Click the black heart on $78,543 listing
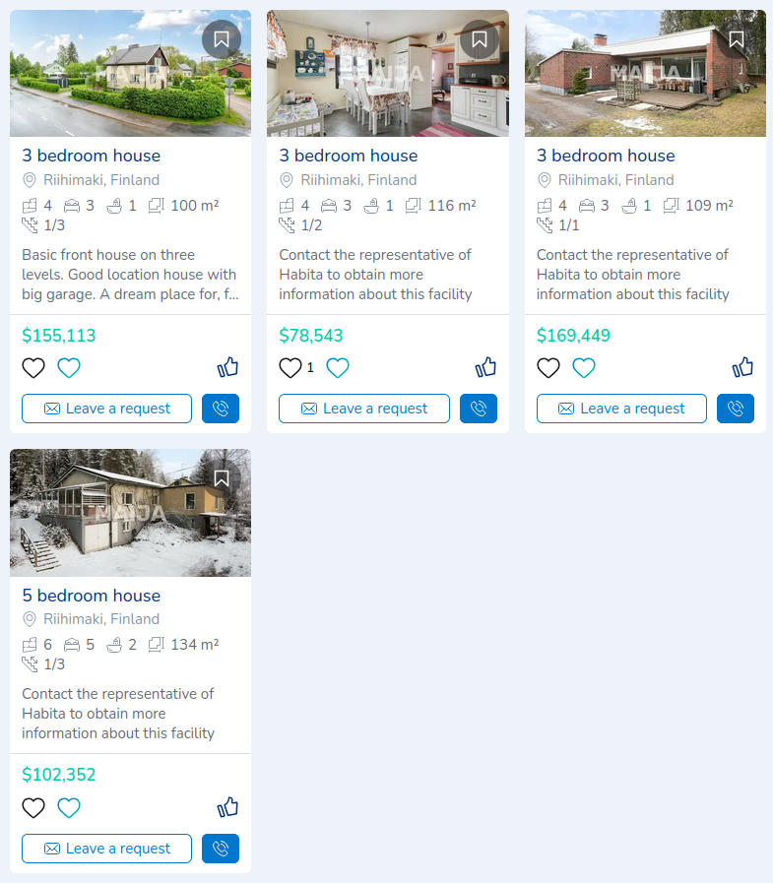773x883 pixels. [x=290, y=368]
